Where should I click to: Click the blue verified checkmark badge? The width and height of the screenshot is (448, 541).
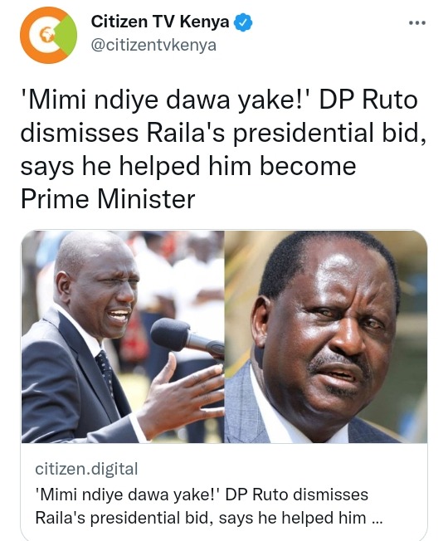point(243,22)
